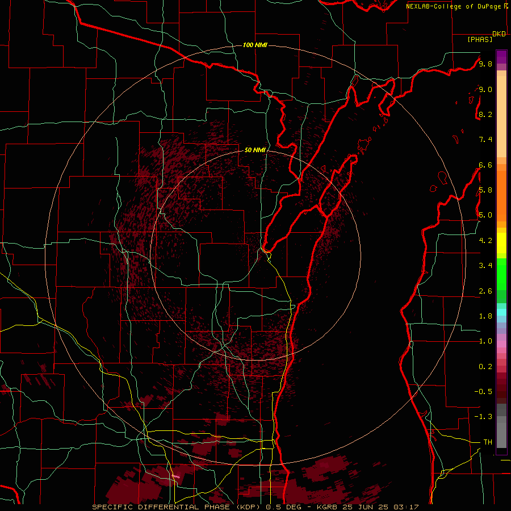Click the 1.8 value on color scale
The height and width of the screenshot is (511, 511).
click(485, 316)
